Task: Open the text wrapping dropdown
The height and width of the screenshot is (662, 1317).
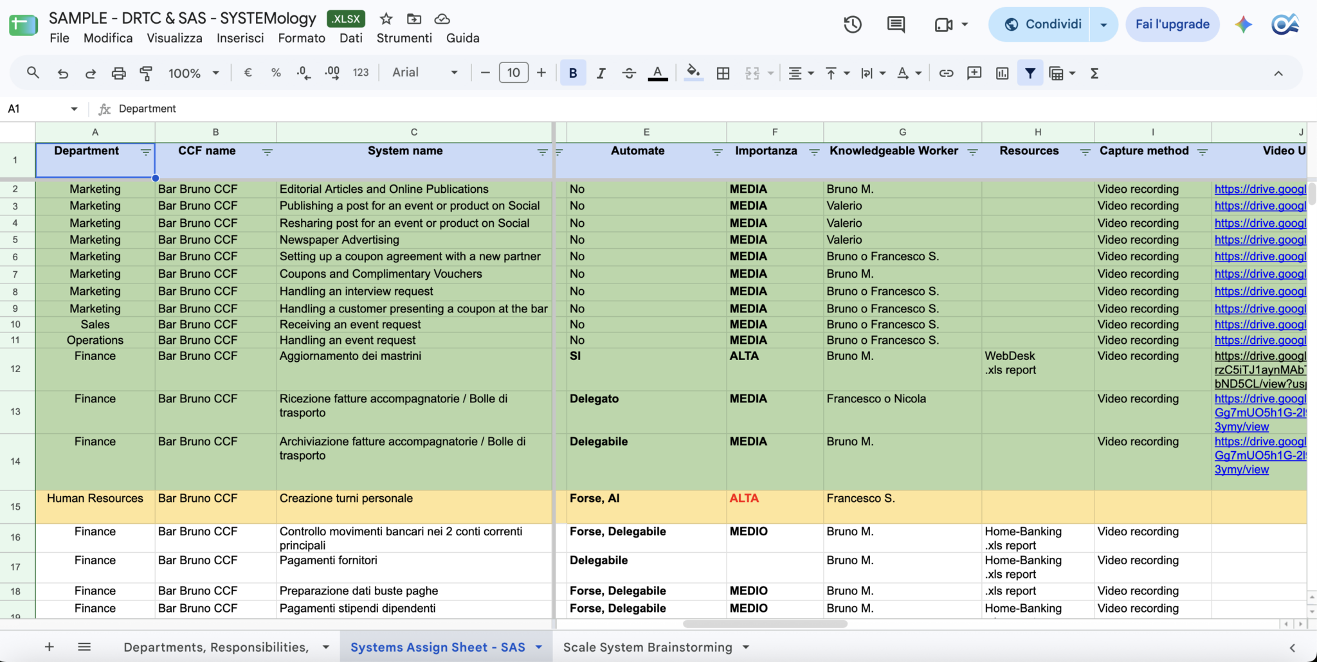Action: (873, 73)
